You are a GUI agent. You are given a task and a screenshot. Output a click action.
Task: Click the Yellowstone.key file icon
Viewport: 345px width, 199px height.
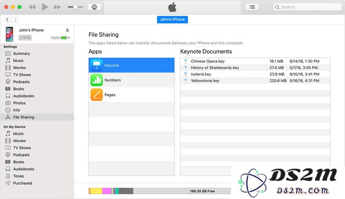[x=185, y=81]
